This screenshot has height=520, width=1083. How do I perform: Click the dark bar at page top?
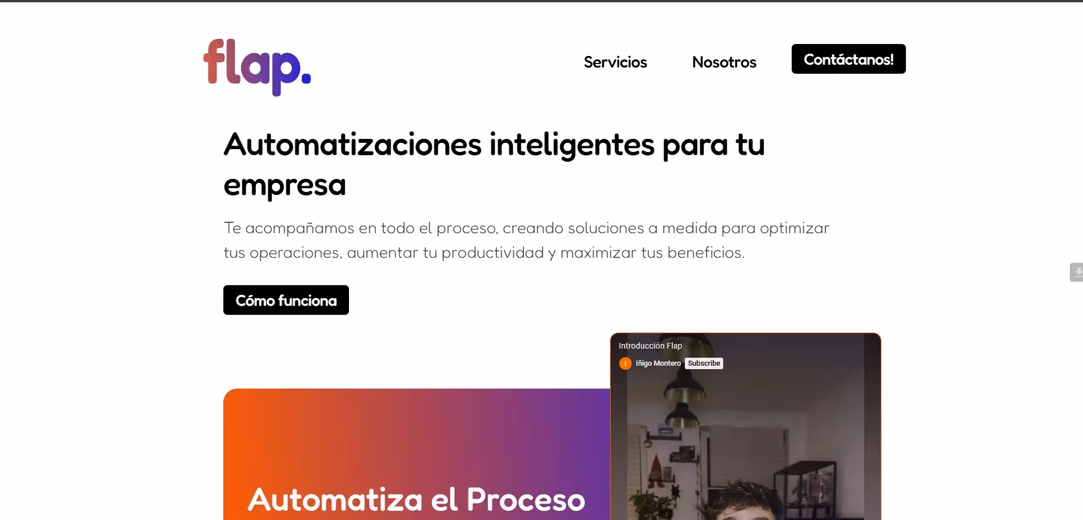(x=541, y=1)
